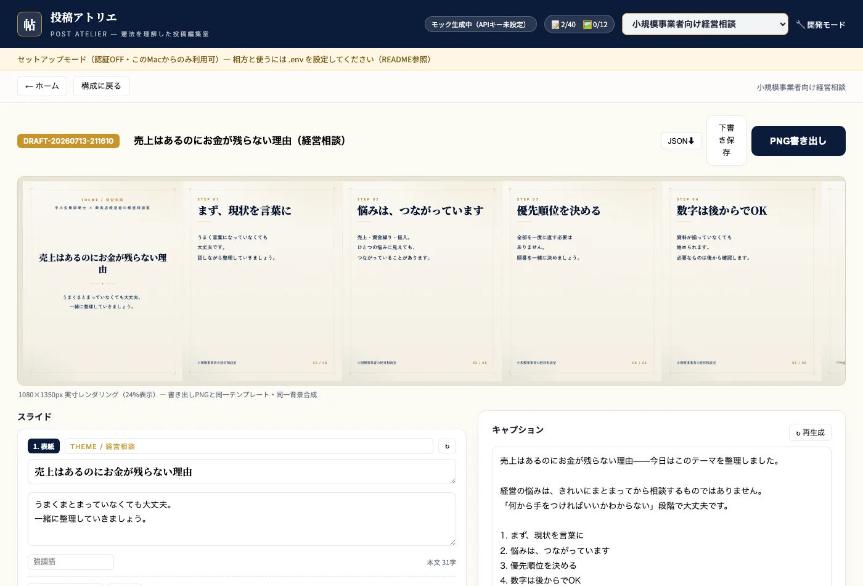863x586 pixels.
Task: Click the 投稿アトリエ title text
Action: 84,17
